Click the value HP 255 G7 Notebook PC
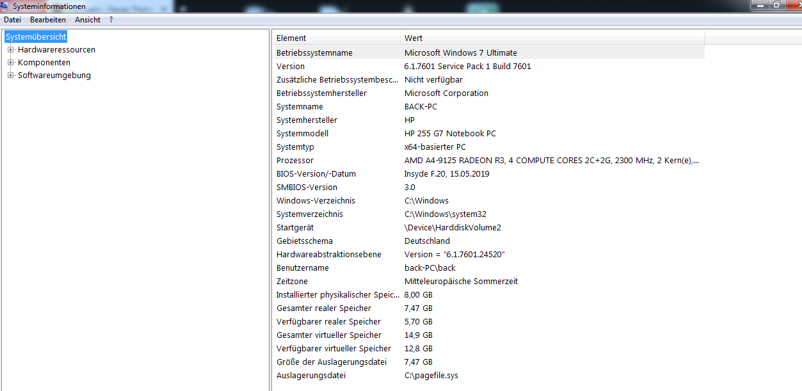The height and width of the screenshot is (391, 802). pyautogui.click(x=450, y=133)
